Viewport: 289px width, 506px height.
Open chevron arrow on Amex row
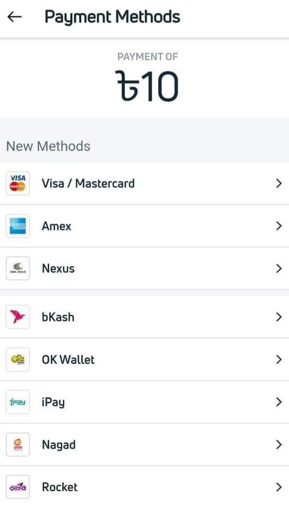pos(279,226)
